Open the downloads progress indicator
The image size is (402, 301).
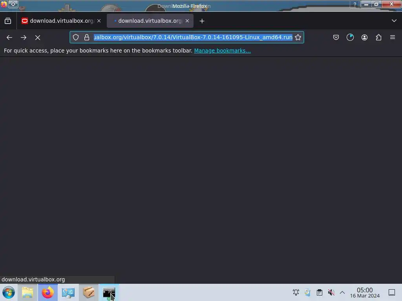tap(350, 37)
